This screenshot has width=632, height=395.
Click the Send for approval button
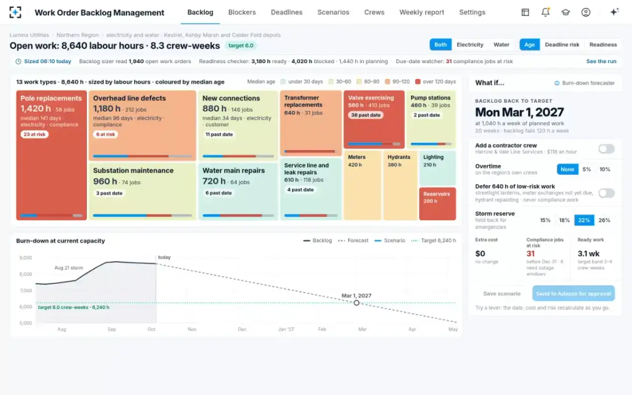point(574,294)
